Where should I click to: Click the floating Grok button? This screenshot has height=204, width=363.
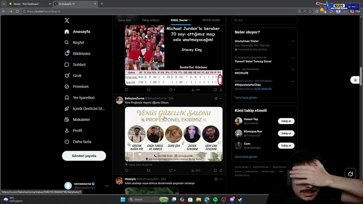click(351, 174)
